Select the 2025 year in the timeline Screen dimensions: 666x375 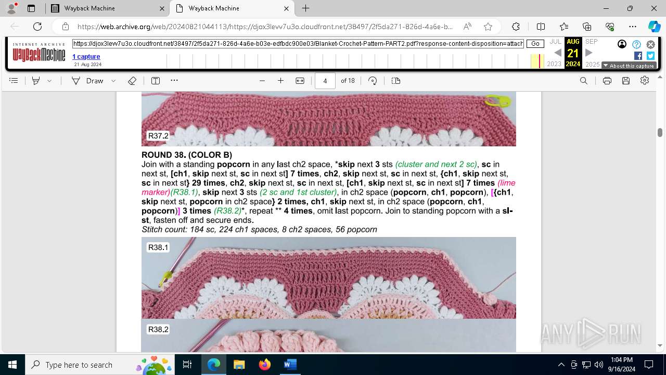click(x=593, y=64)
